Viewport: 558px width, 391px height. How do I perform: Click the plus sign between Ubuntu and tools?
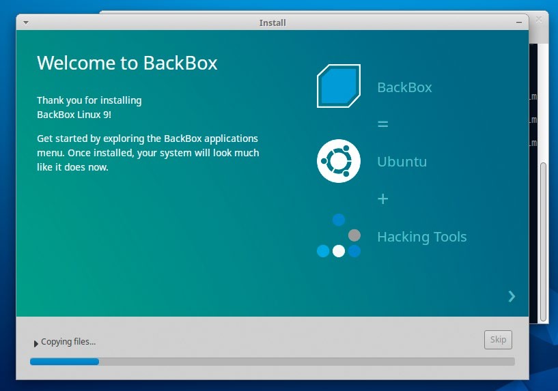[x=383, y=199]
